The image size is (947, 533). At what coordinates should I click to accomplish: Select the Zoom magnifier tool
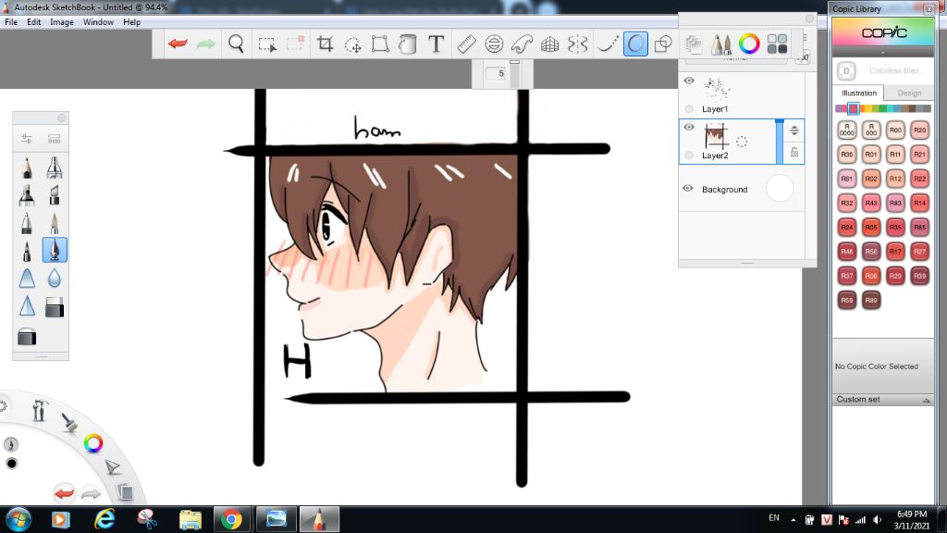coord(236,43)
